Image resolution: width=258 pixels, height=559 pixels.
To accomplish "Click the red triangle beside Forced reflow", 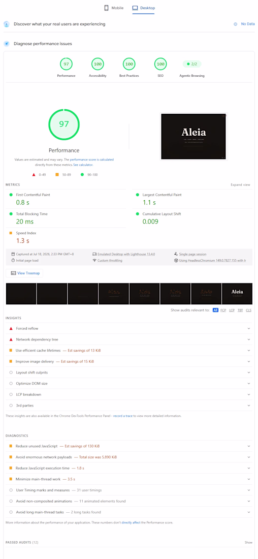I will 11,328.
